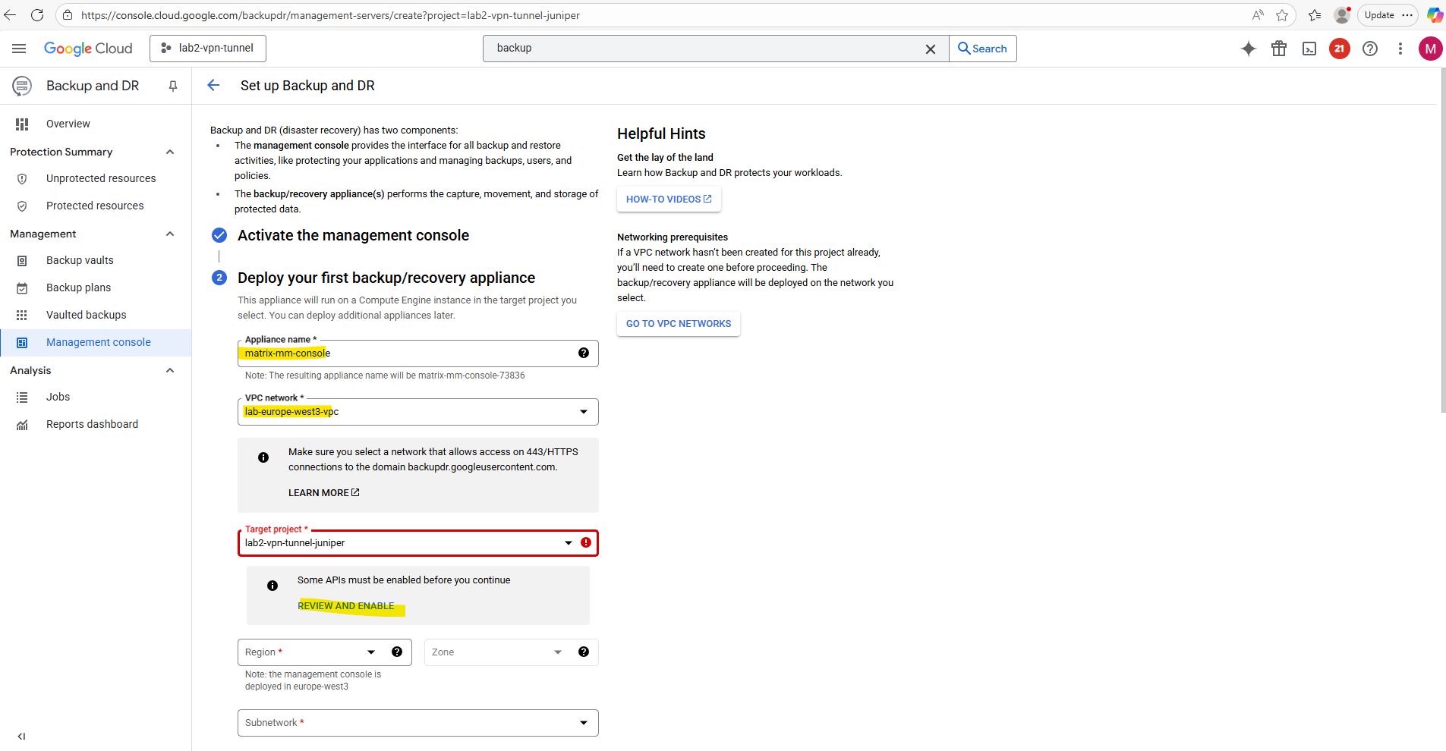Open the help question mark in top bar
The image size is (1446, 751).
[x=1369, y=49]
